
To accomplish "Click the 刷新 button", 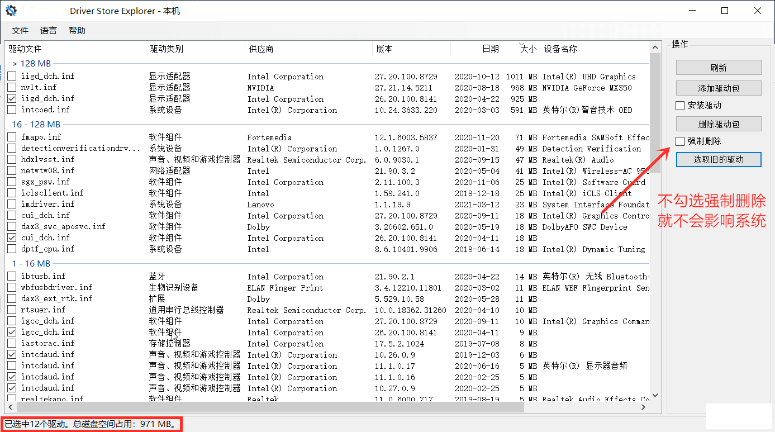I will tap(719, 68).
